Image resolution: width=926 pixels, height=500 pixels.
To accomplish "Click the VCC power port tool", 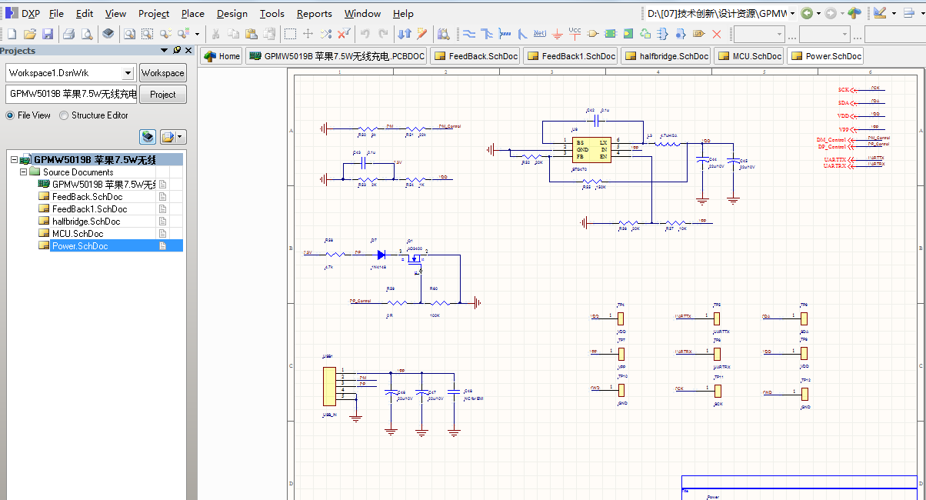I will (x=575, y=33).
